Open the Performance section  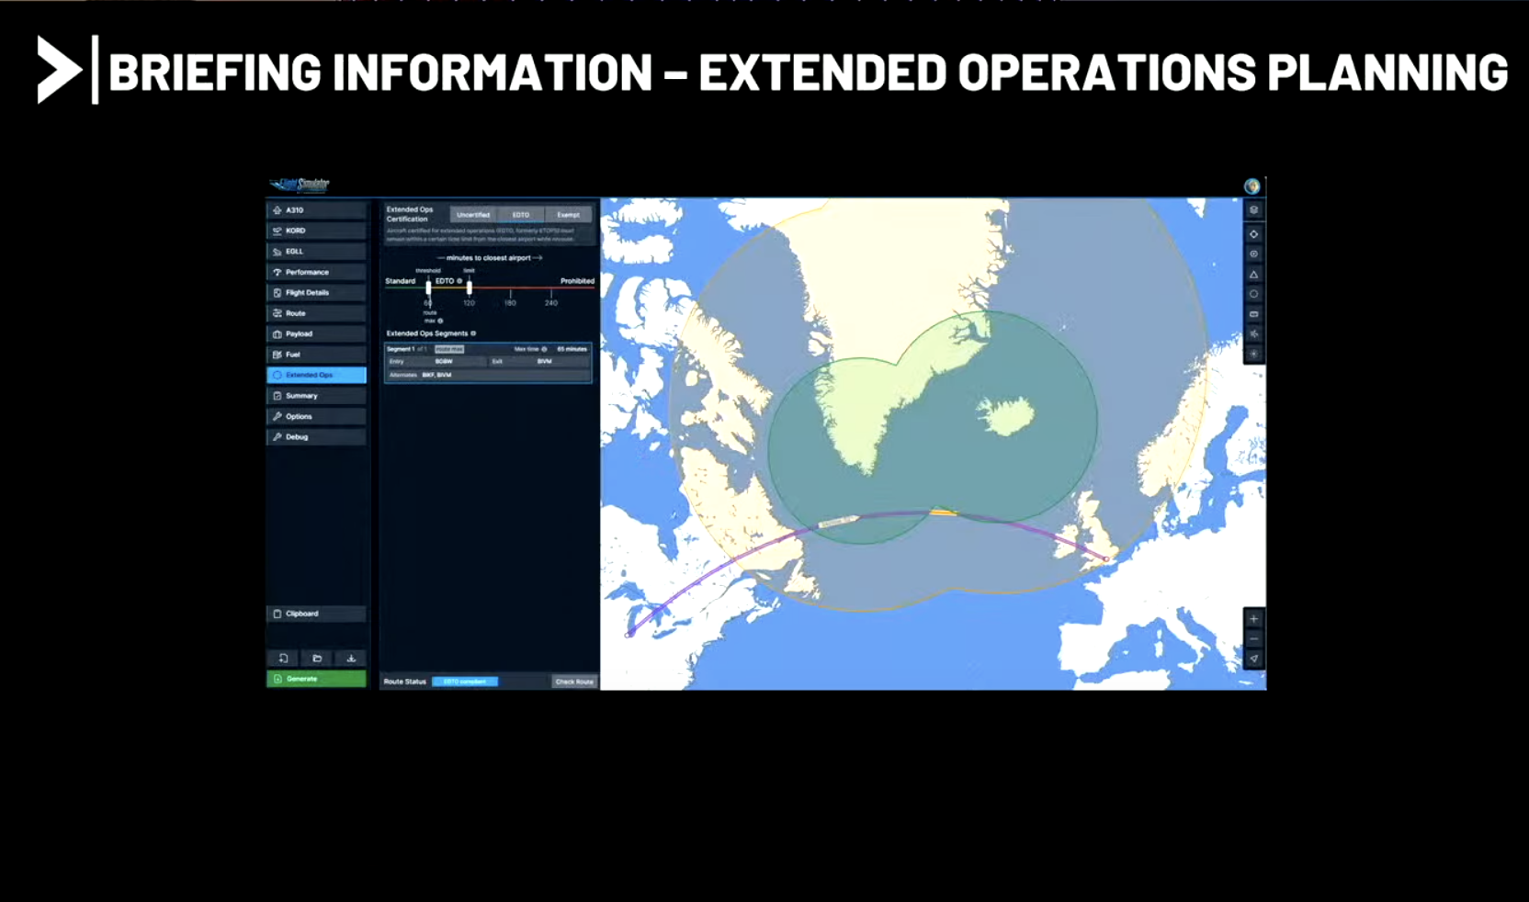click(x=316, y=272)
